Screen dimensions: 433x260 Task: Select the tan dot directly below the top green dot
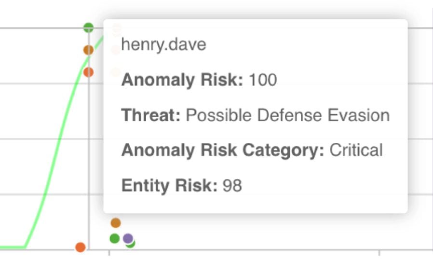click(x=88, y=50)
